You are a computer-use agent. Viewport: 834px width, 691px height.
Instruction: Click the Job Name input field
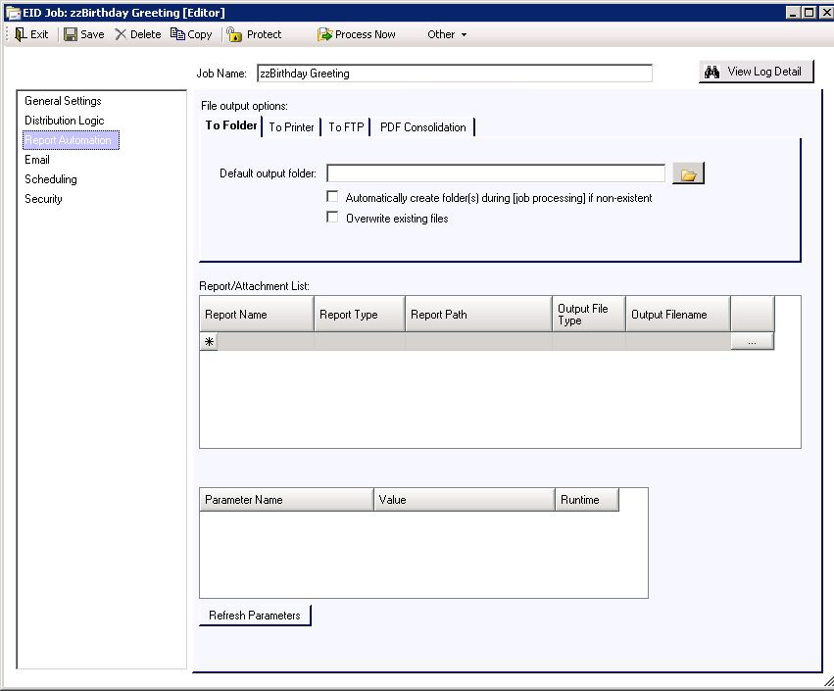(x=454, y=74)
